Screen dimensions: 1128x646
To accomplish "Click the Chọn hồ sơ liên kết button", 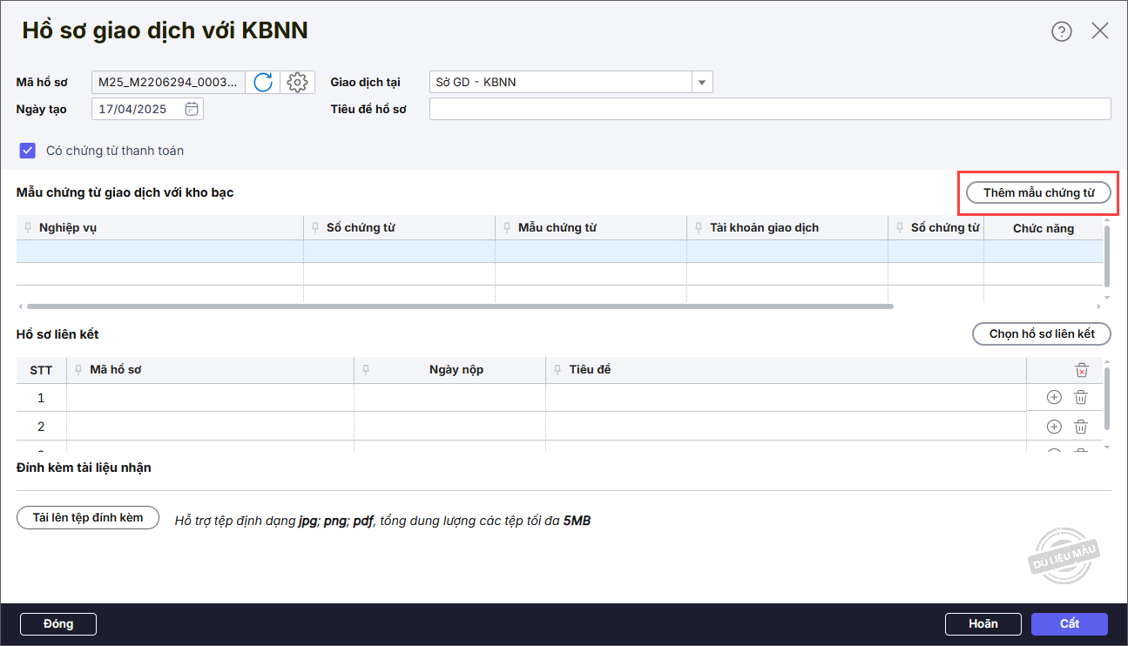I will point(1041,334).
